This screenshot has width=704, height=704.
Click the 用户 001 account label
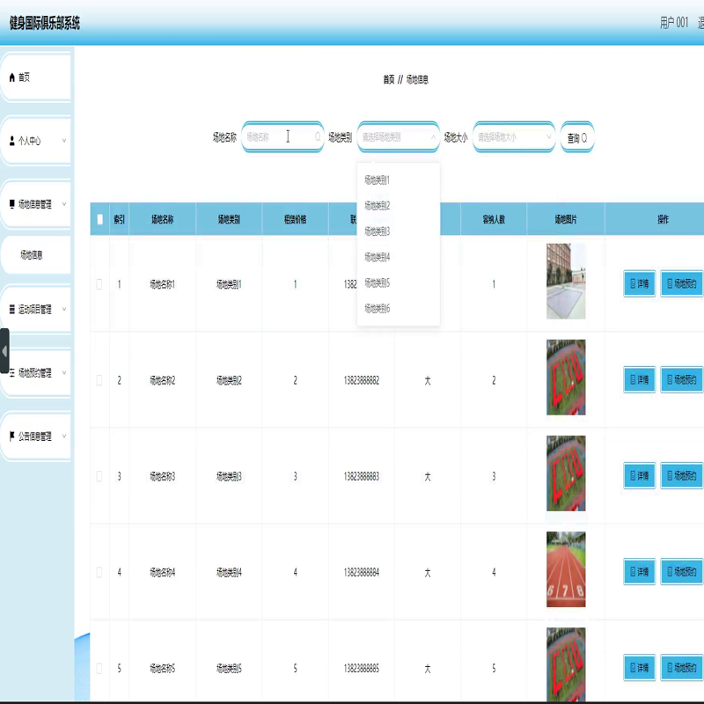click(674, 23)
